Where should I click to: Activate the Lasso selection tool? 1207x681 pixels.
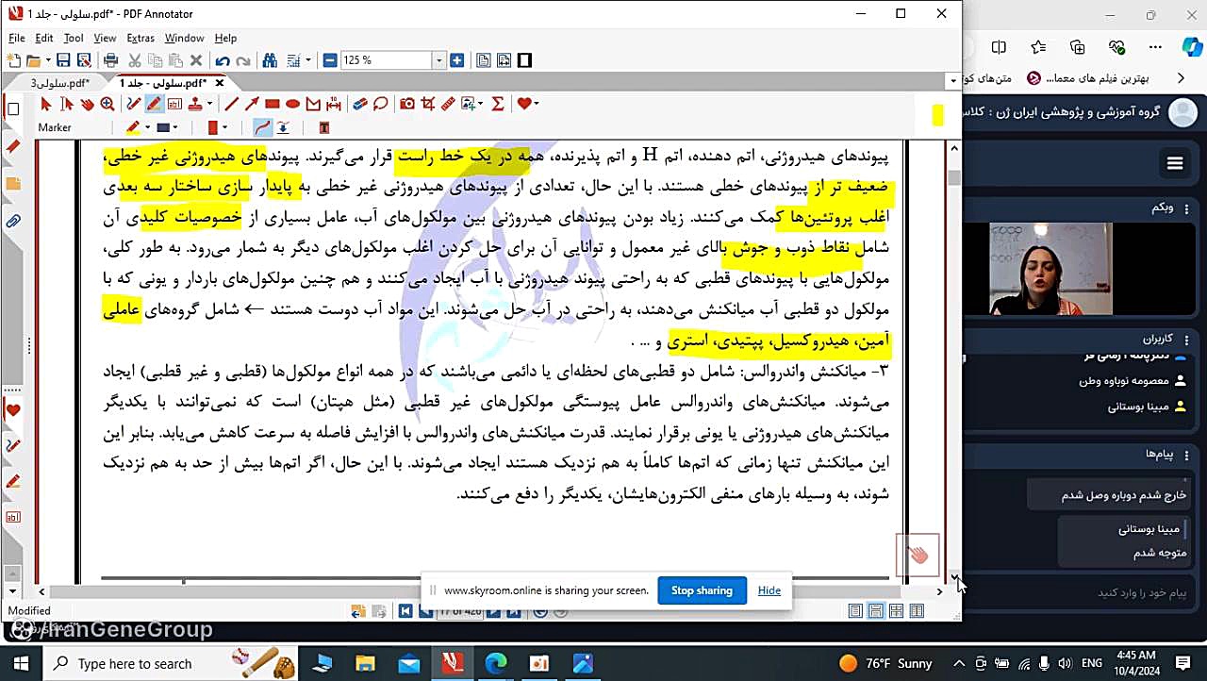pos(380,104)
